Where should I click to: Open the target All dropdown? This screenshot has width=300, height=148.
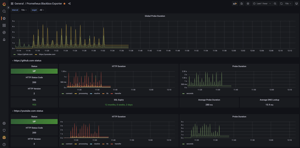point(42,10)
